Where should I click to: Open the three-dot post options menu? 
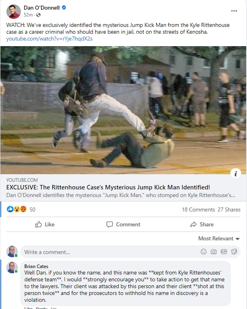pyautogui.click(x=234, y=11)
